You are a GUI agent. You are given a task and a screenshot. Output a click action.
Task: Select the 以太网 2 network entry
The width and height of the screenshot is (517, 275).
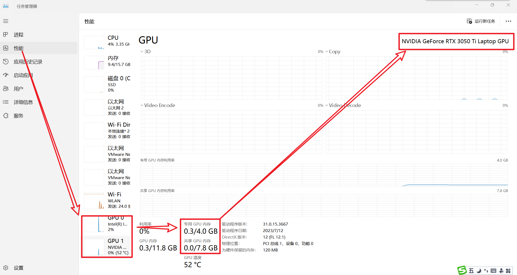(x=107, y=108)
